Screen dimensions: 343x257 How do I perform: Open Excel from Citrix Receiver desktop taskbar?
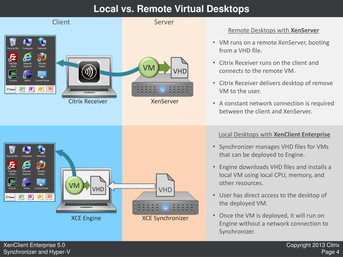22,89
